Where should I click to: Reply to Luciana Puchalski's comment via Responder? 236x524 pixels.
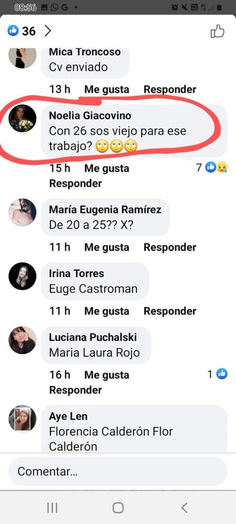[x=76, y=390]
